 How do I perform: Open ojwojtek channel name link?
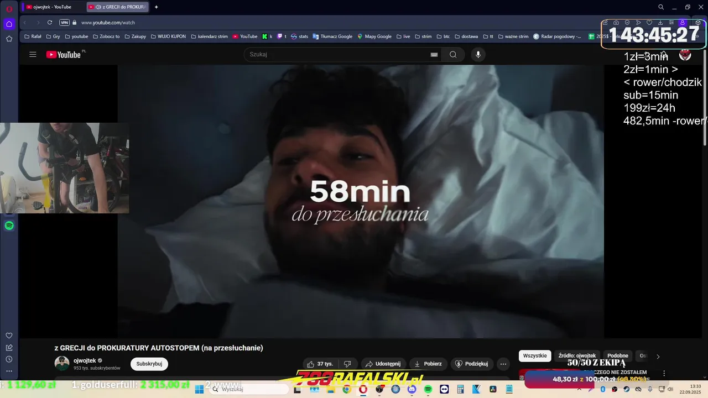85,360
